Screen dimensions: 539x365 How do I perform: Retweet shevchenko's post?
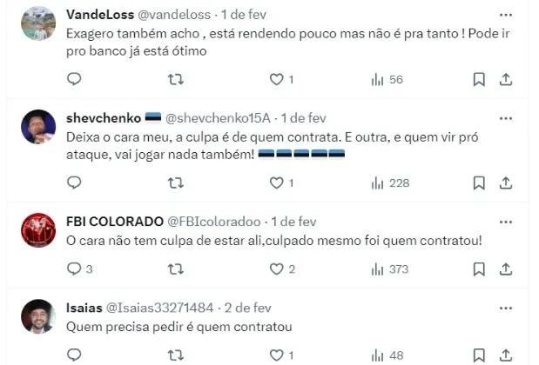click(x=176, y=182)
